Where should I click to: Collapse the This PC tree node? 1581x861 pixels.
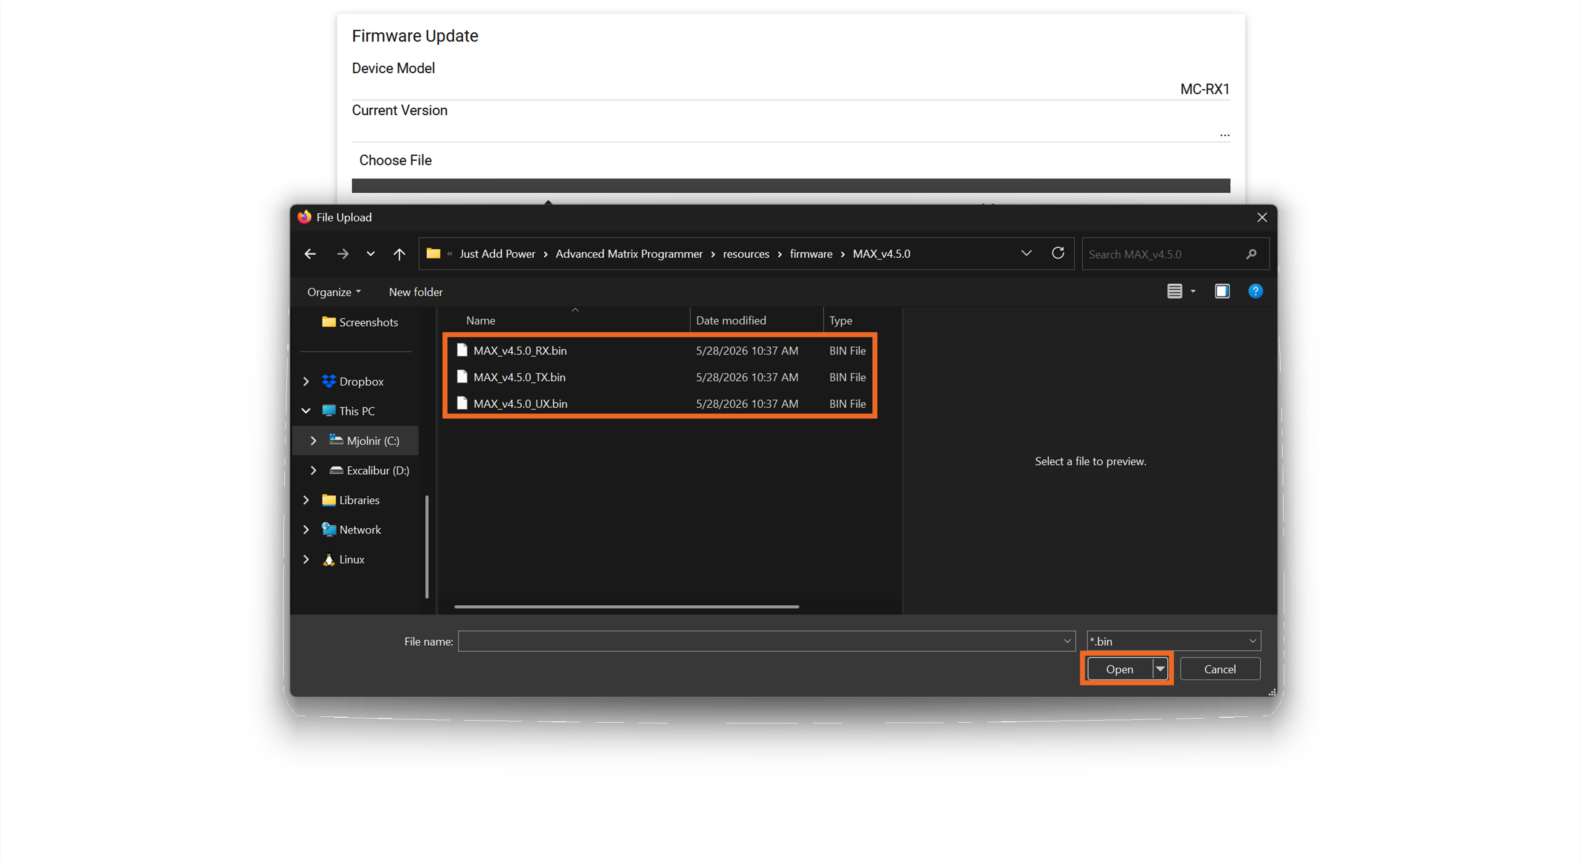tap(306, 411)
